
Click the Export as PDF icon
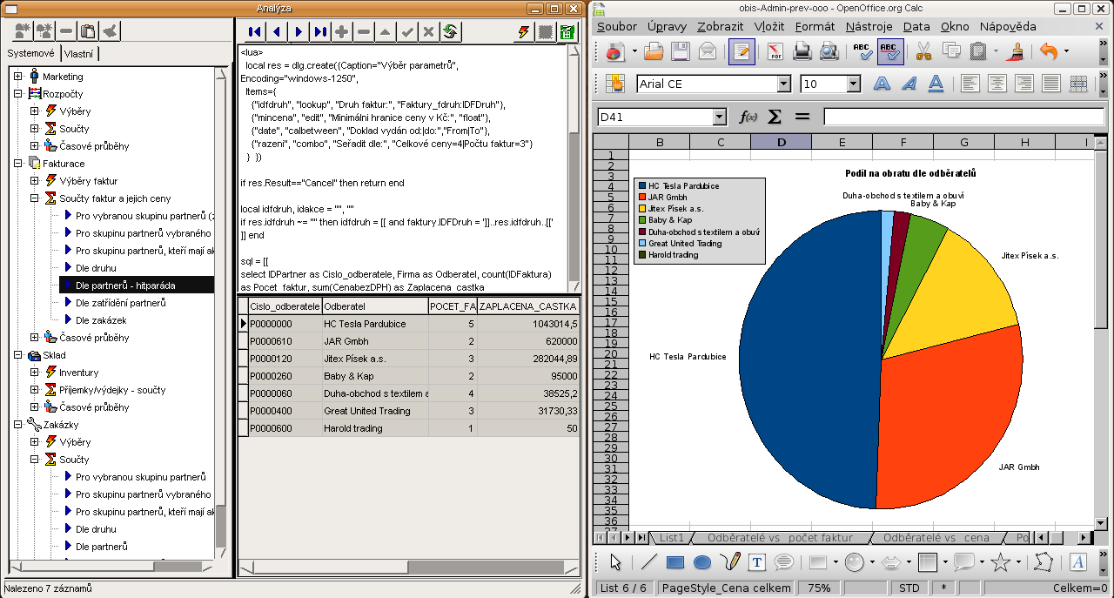click(x=775, y=51)
